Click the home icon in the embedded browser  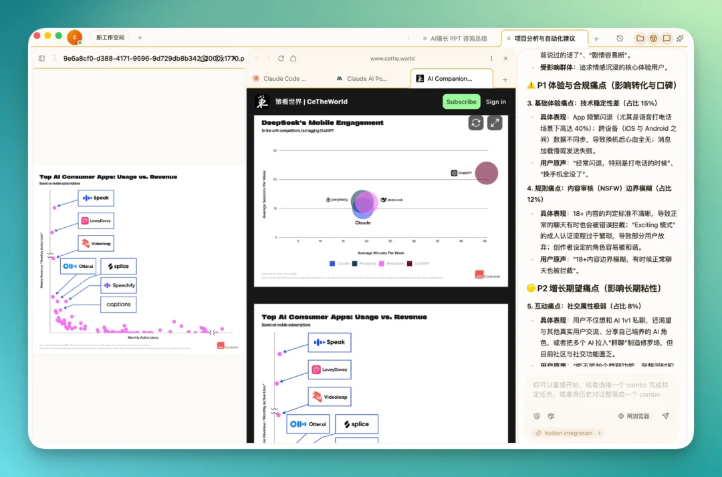293,58
